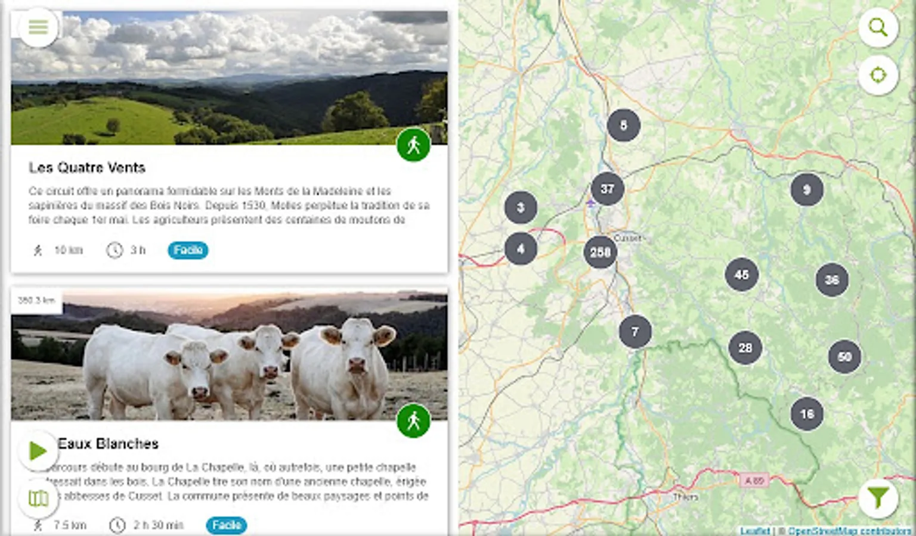Screen dimensions: 916x536
Task: Expand the map cluster labeled 50
Action: click(x=844, y=357)
